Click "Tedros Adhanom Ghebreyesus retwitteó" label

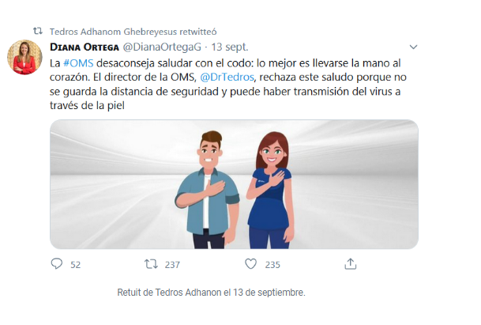click(x=133, y=32)
